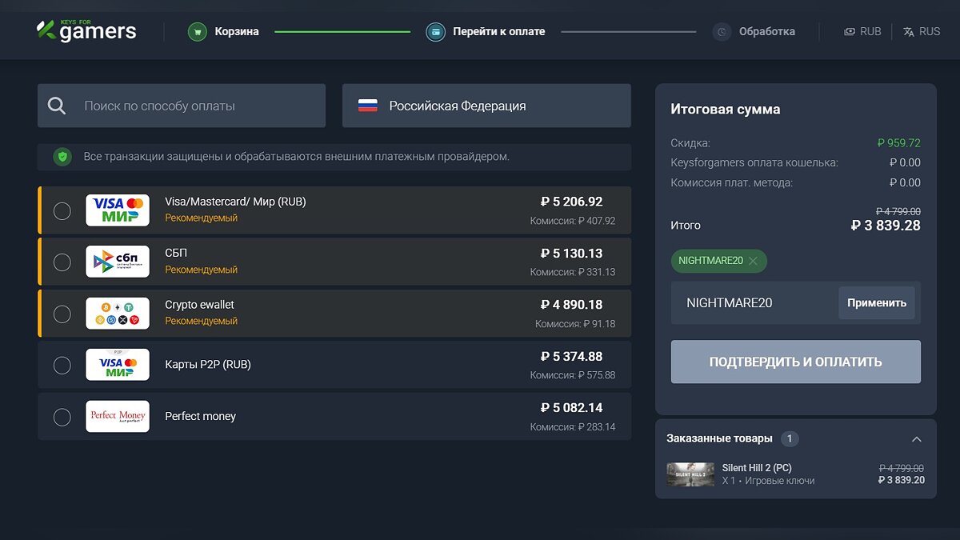Collapse the Заказанные товары section
Viewport: 960px width, 540px height.
(x=917, y=439)
